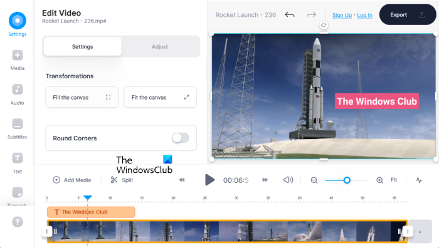Click the Export button
Viewport: 439px width, 248px height.
pyautogui.click(x=408, y=14)
